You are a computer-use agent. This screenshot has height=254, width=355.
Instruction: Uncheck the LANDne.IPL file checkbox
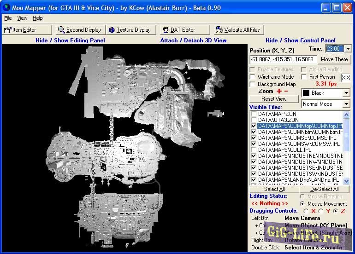click(254, 180)
